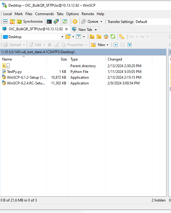
Task: Click the New folder button
Action: (x=98, y=45)
